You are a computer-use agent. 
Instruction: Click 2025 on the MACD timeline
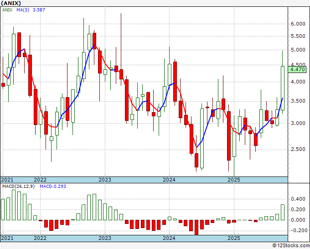tap(234, 238)
